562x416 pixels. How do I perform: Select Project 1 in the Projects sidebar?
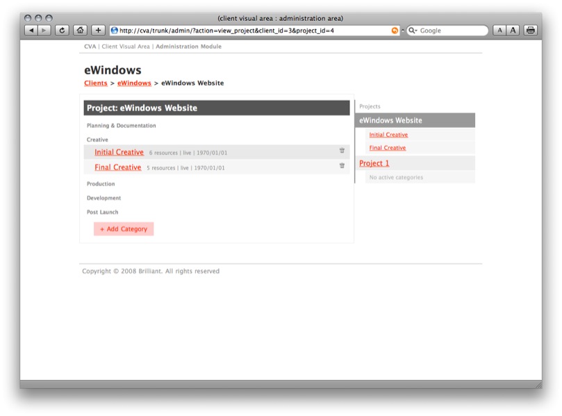tap(374, 163)
